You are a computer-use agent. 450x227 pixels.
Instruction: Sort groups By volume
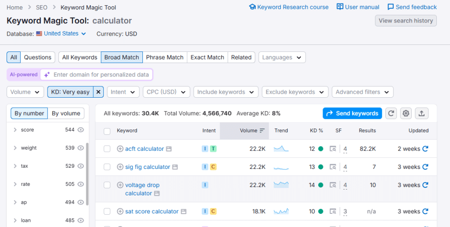pos(66,113)
